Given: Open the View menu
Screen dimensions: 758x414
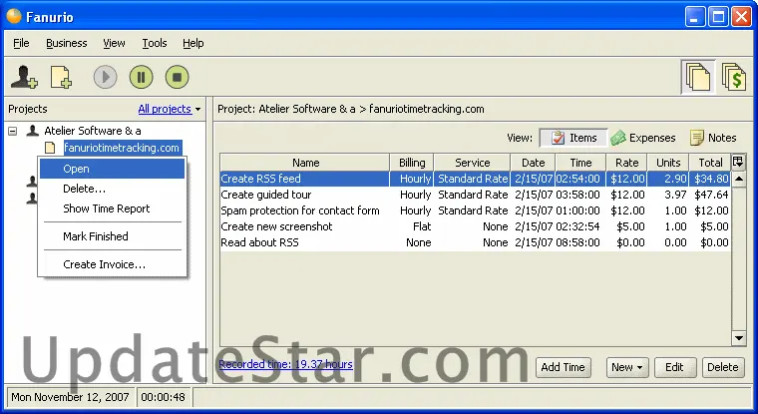Looking at the screenshot, I should 114,43.
